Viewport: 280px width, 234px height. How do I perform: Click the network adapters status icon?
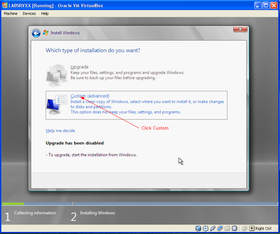point(220,228)
